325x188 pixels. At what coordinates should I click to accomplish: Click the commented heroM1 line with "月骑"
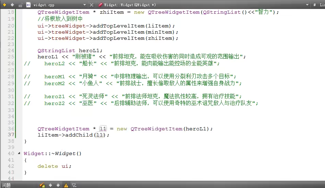(x=130, y=77)
